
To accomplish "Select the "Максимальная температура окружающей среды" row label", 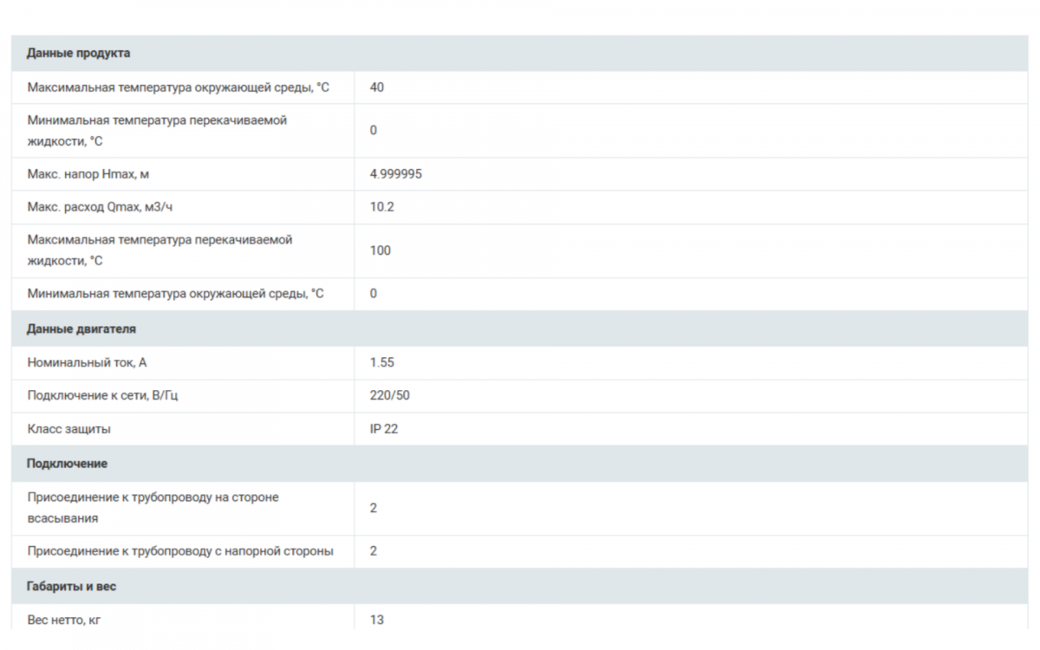I will (178, 88).
